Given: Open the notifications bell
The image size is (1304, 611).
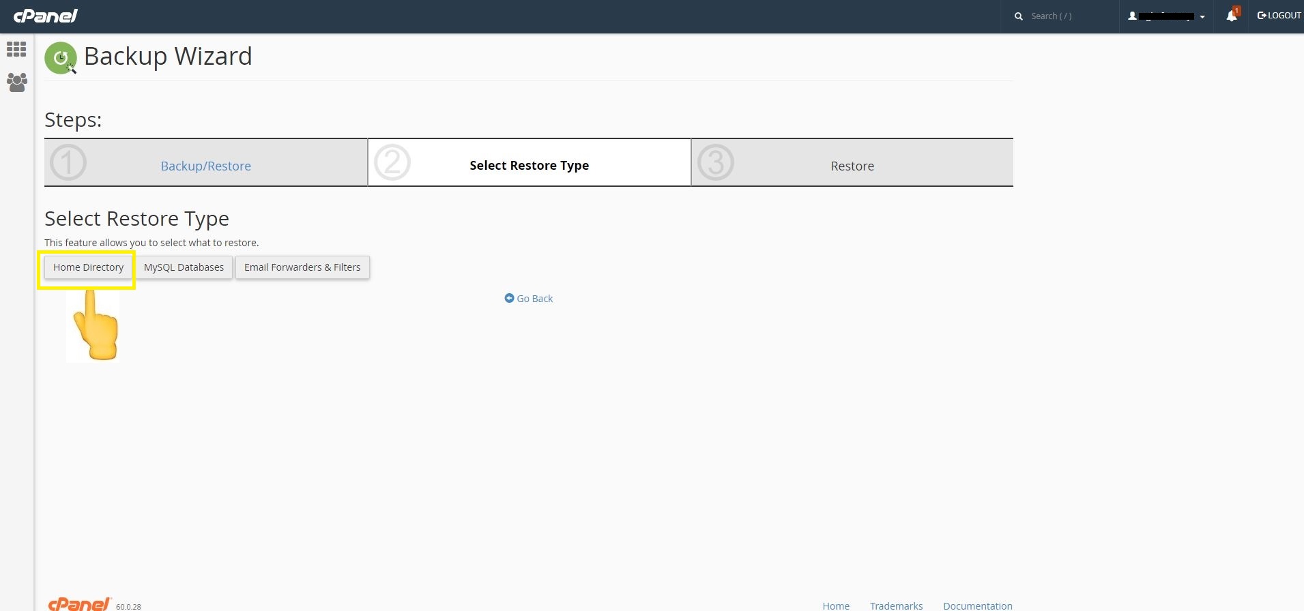Looking at the screenshot, I should click(x=1232, y=16).
